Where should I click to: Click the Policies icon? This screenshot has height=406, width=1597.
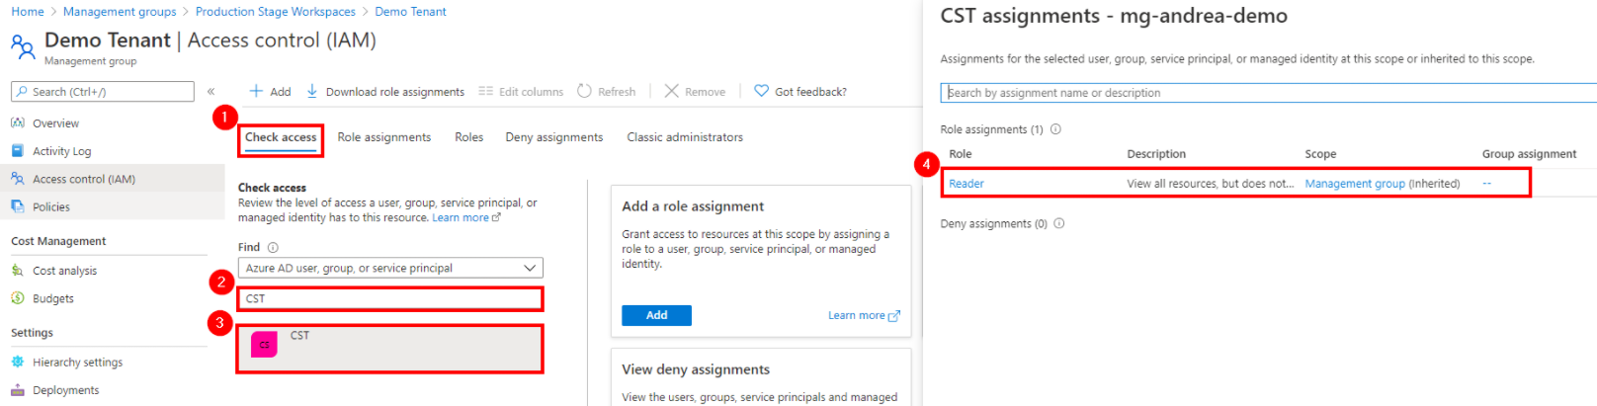click(18, 206)
